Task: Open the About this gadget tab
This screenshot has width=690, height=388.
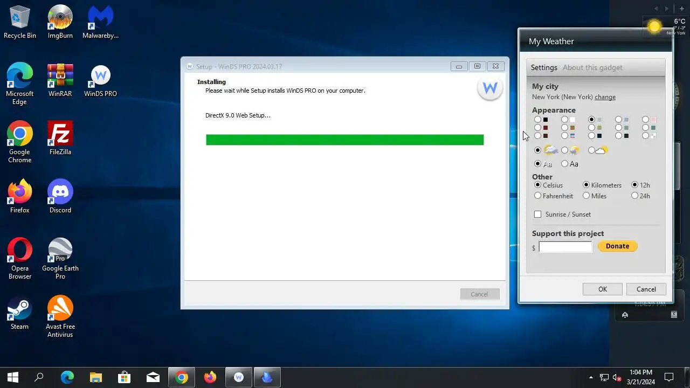Action: point(592,67)
